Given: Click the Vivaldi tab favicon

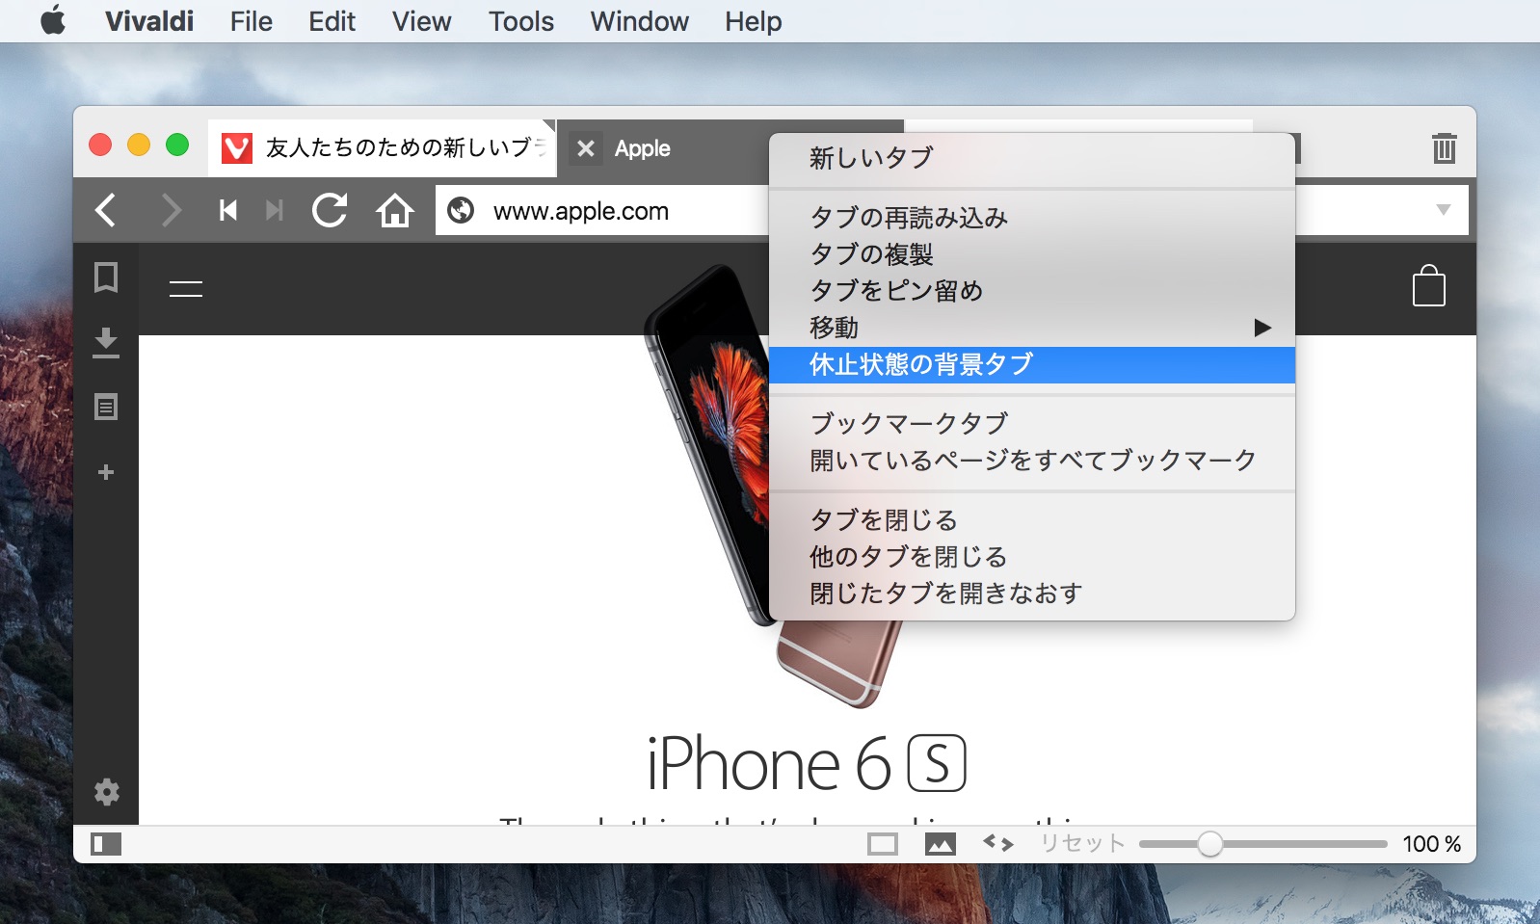Looking at the screenshot, I should click(237, 148).
